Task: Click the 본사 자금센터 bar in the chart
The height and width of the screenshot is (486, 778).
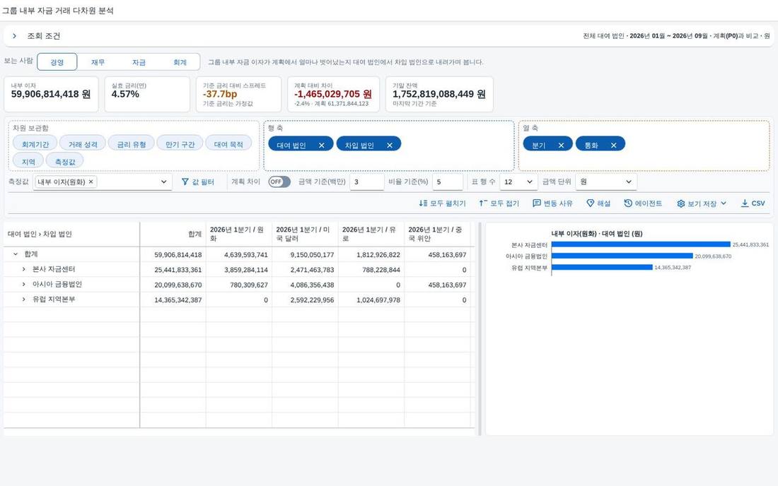Action: 641,244
